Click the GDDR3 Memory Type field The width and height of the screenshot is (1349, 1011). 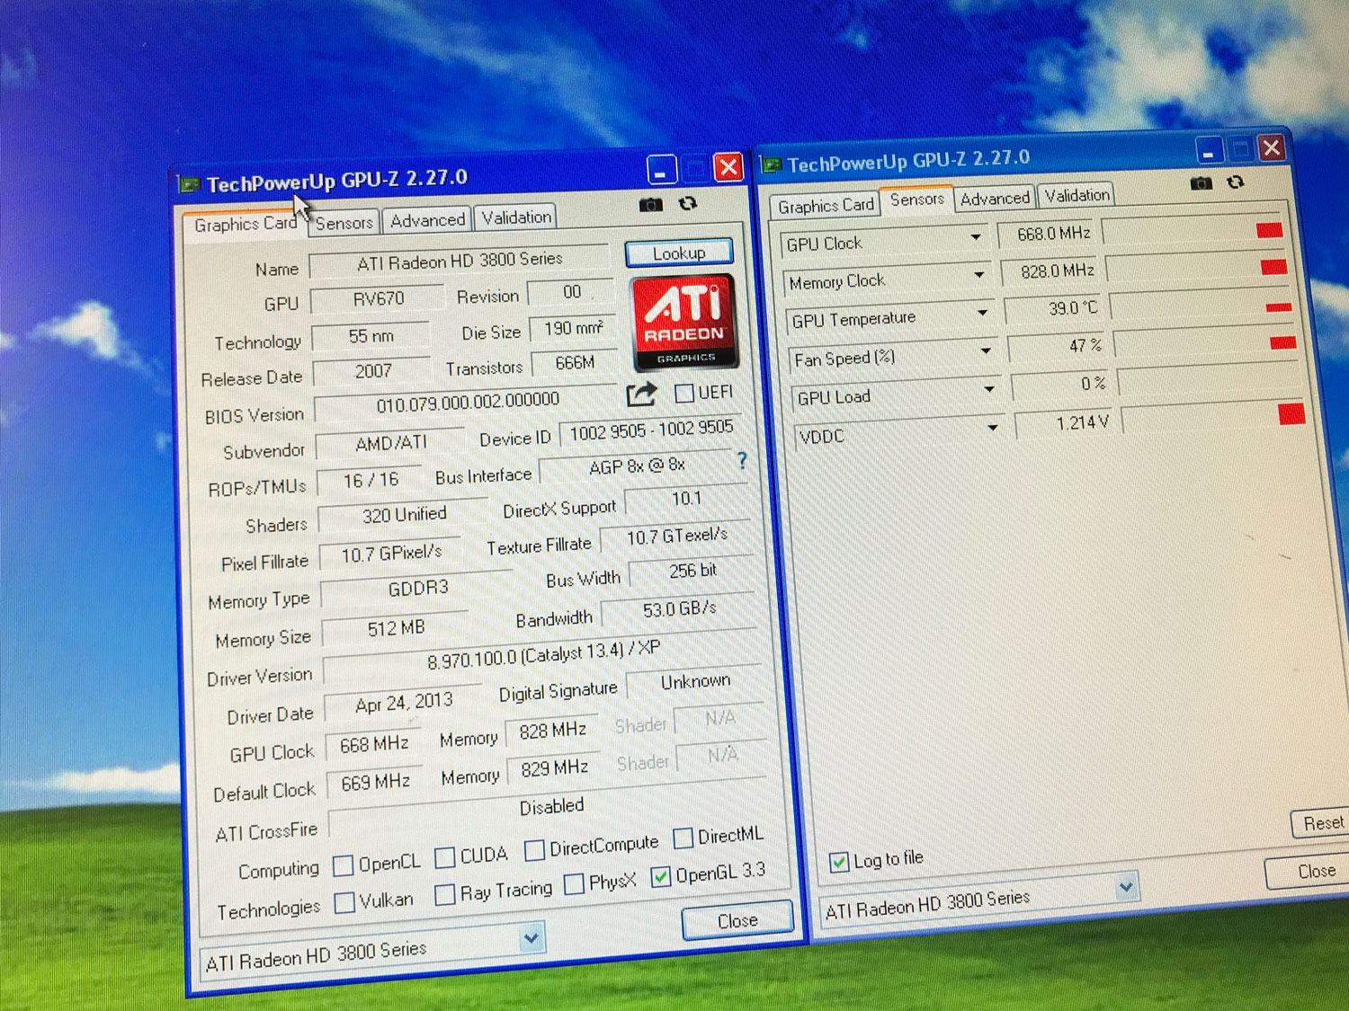click(415, 589)
